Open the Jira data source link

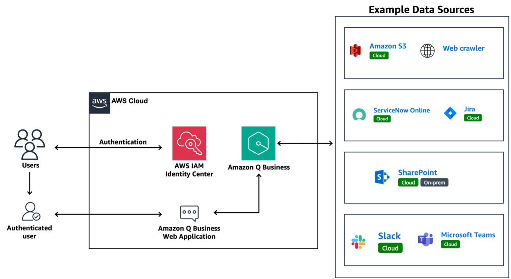pyautogui.click(x=469, y=109)
